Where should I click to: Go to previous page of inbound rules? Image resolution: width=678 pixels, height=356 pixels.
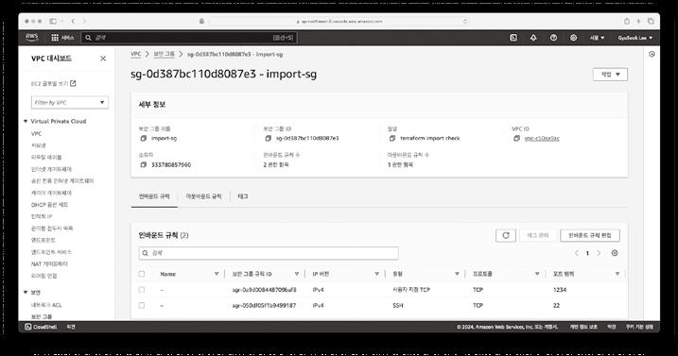tap(577, 253)
